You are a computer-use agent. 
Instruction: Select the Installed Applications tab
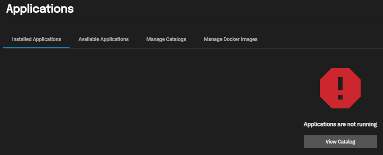pos(36,39)
